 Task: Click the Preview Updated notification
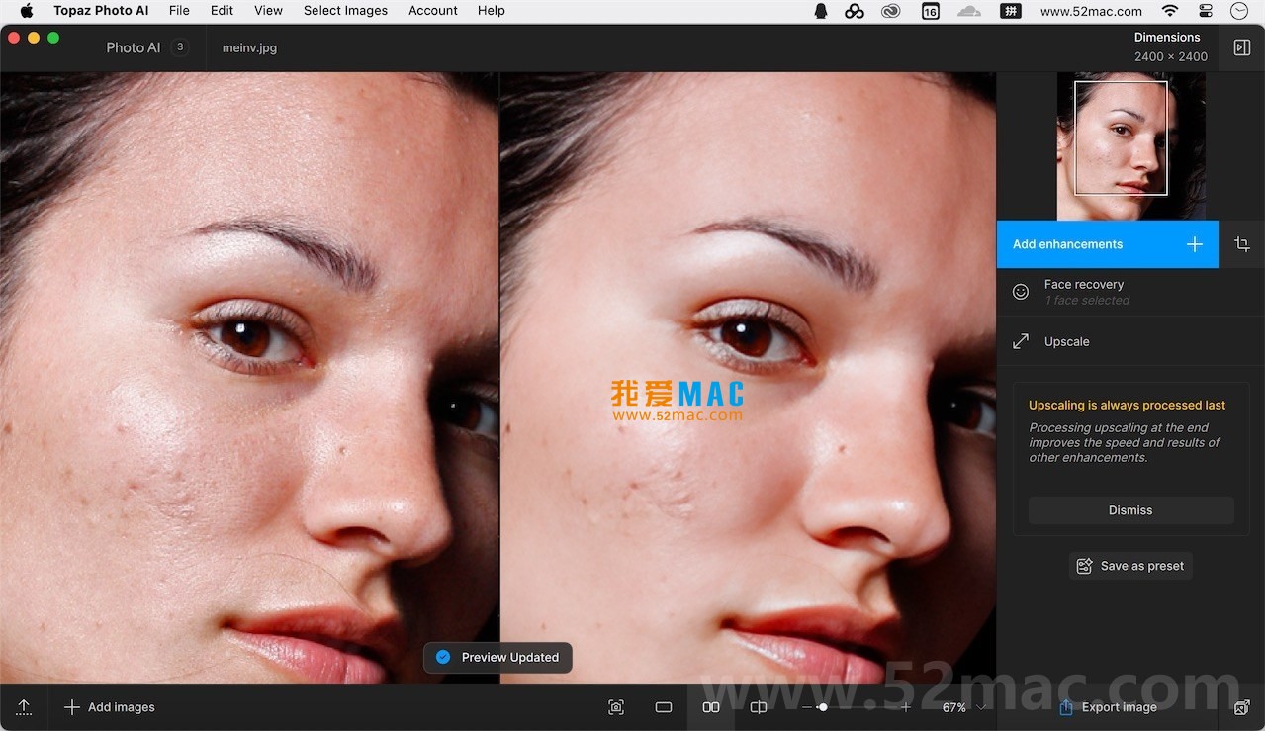pos(497,657)
